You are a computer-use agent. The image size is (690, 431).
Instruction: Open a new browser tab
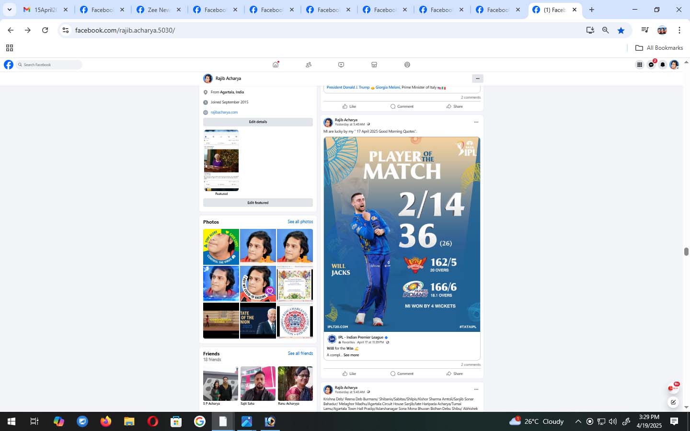(592, 10)
